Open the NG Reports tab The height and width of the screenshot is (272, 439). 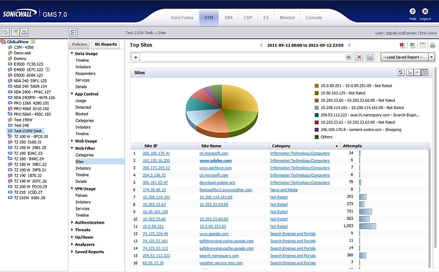(x=106, y=44)
